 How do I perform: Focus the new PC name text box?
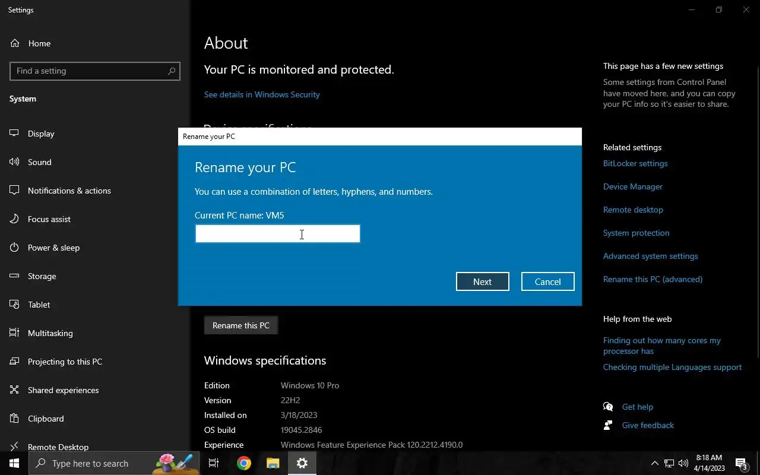(x=277, y=233)
